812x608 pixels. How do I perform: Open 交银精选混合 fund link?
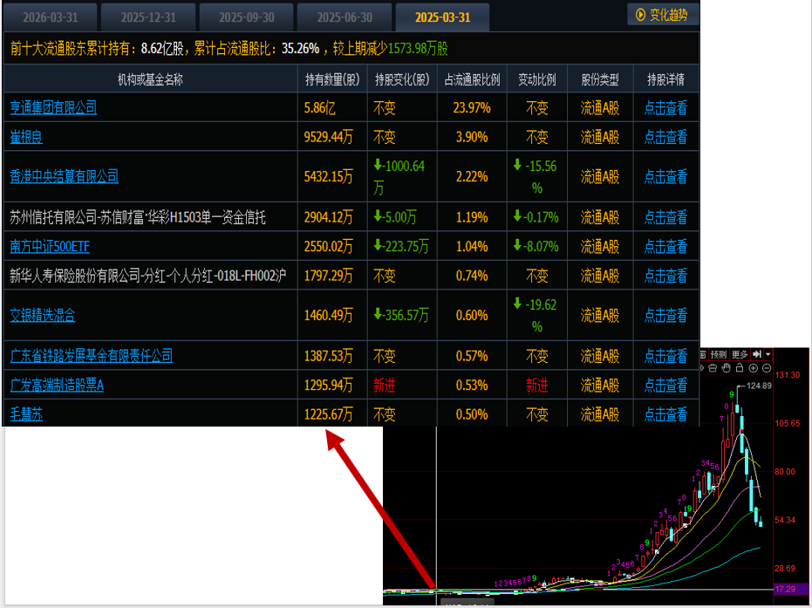click(x=43, y=316)
